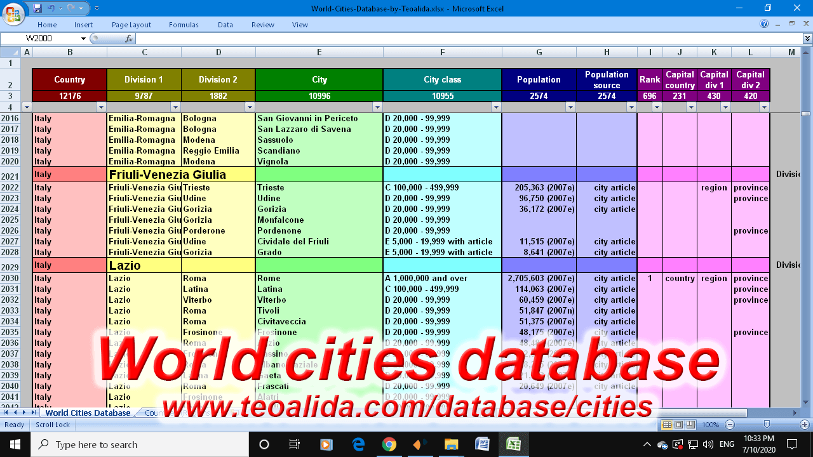The width and height of the screenshot is (813, 457).
Task: Click the zoom in plus button
Action: click(805, 425)
